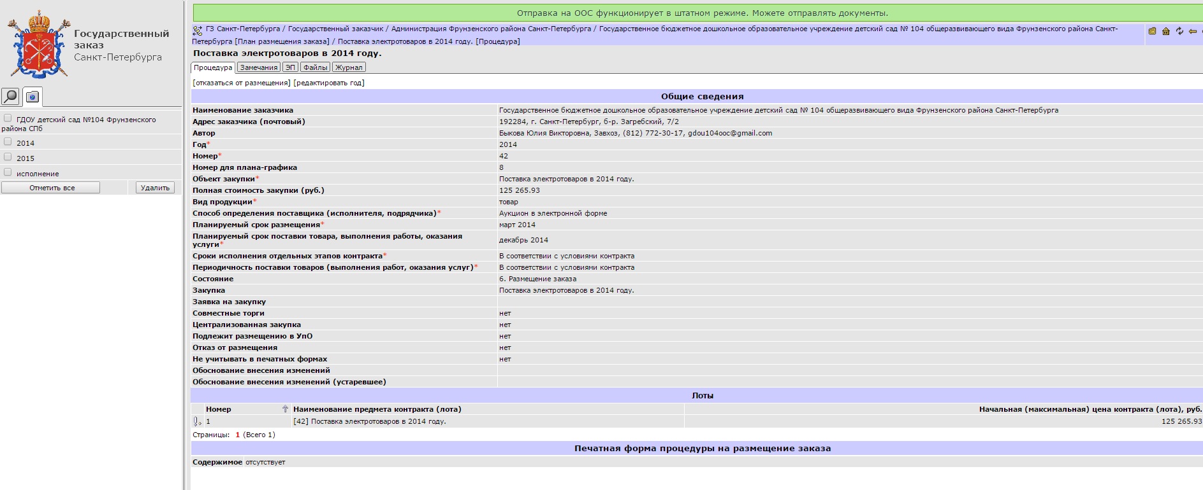Click the Общие сведения section header
This screenshot has height=490, width=1203.
(702, 96)
